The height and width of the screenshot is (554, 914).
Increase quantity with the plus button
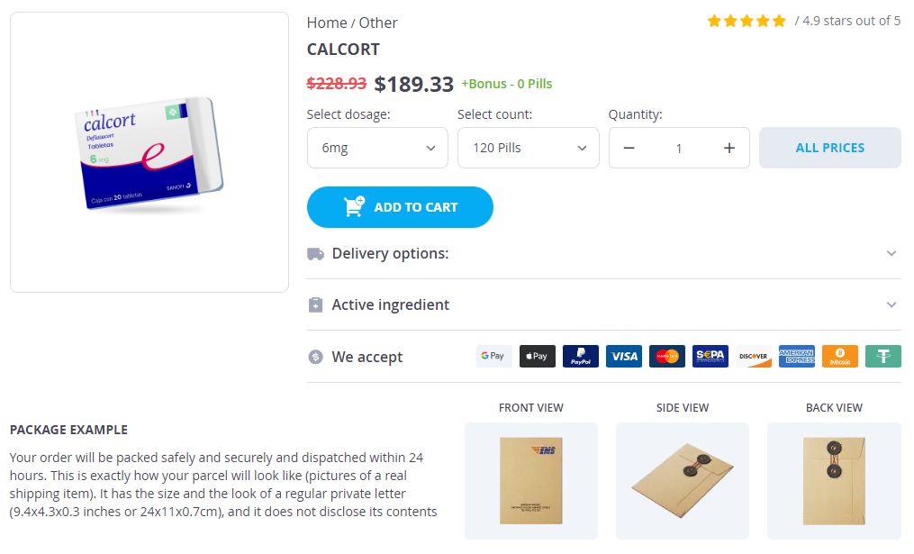729,148
